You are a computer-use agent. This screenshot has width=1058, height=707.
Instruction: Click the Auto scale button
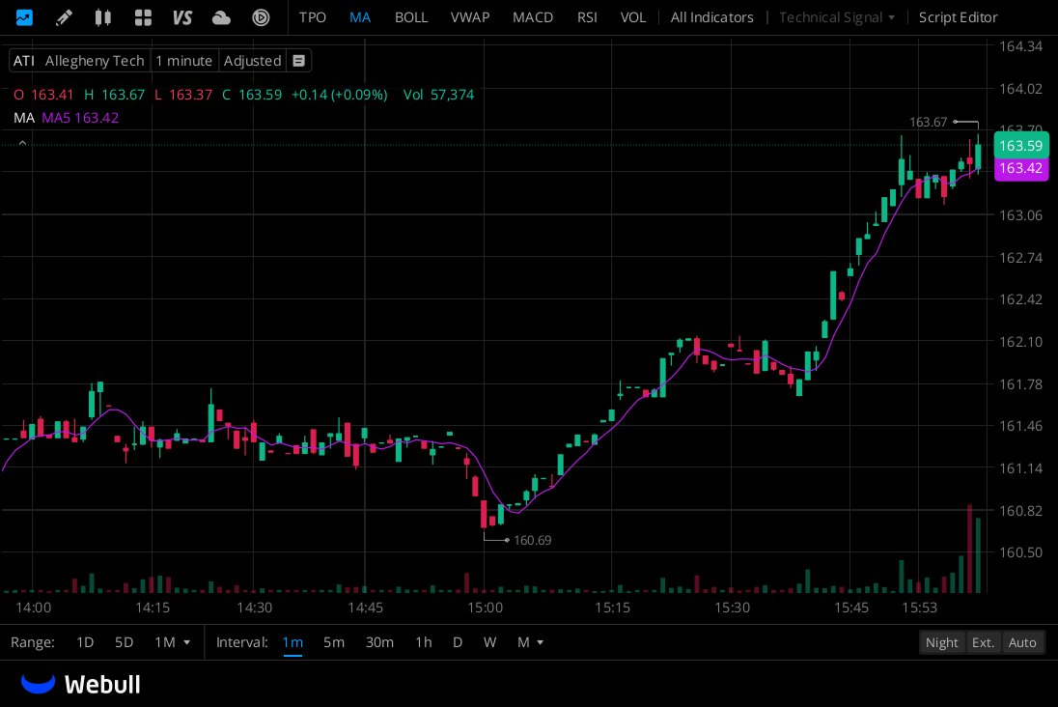pos(1022,642)
